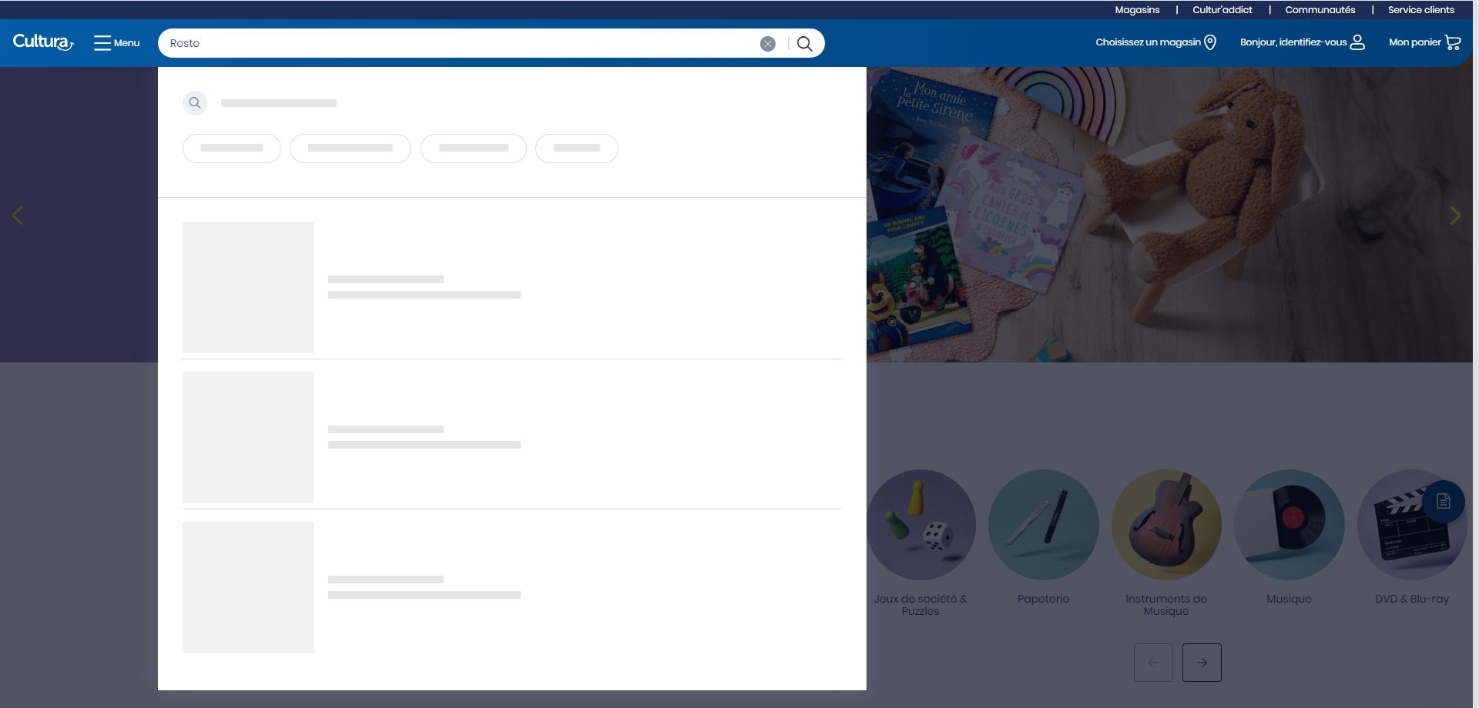Visit Service clients page
Screen dimensions: 1479x708
[1421, 10]
